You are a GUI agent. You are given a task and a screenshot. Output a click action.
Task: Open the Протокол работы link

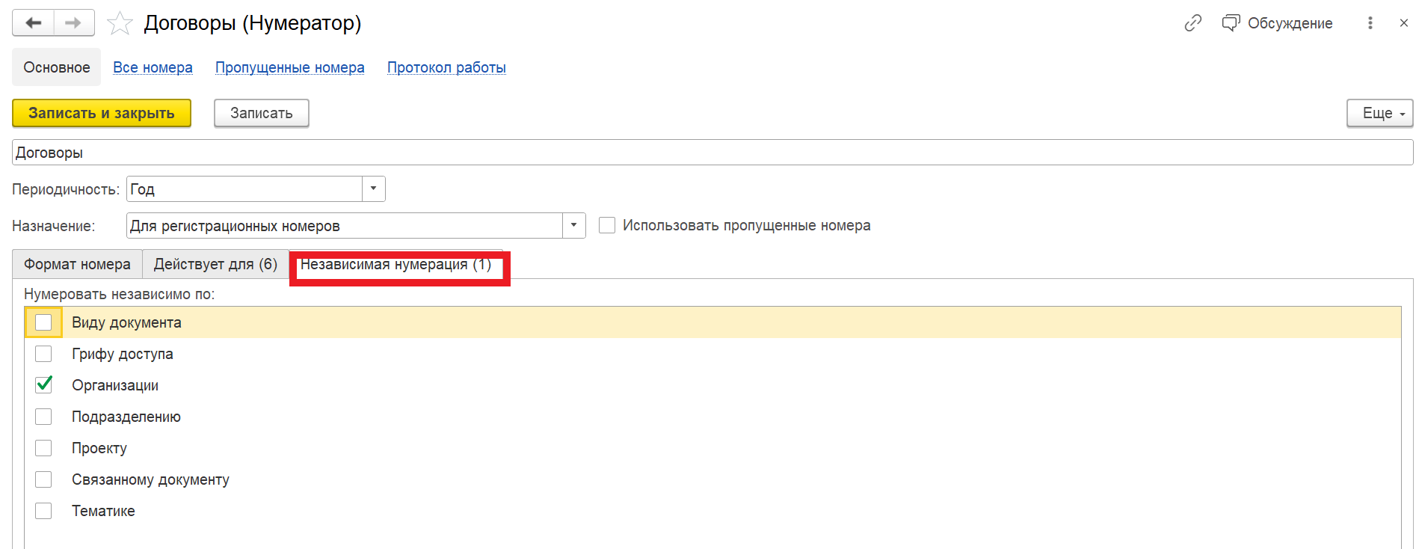click(x=446, y=67)
